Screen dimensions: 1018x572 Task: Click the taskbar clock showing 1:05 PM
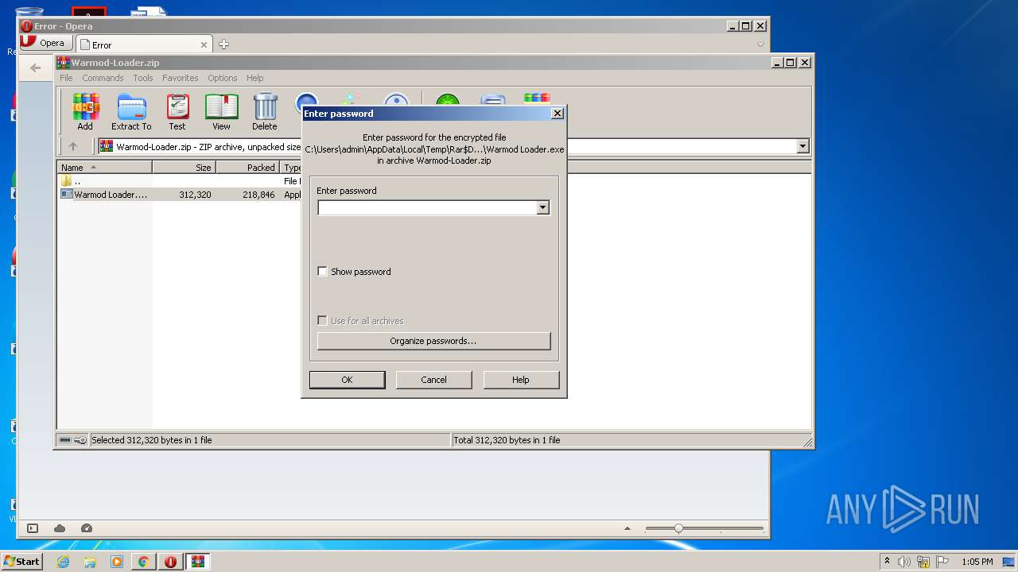[x=977, y=562]
